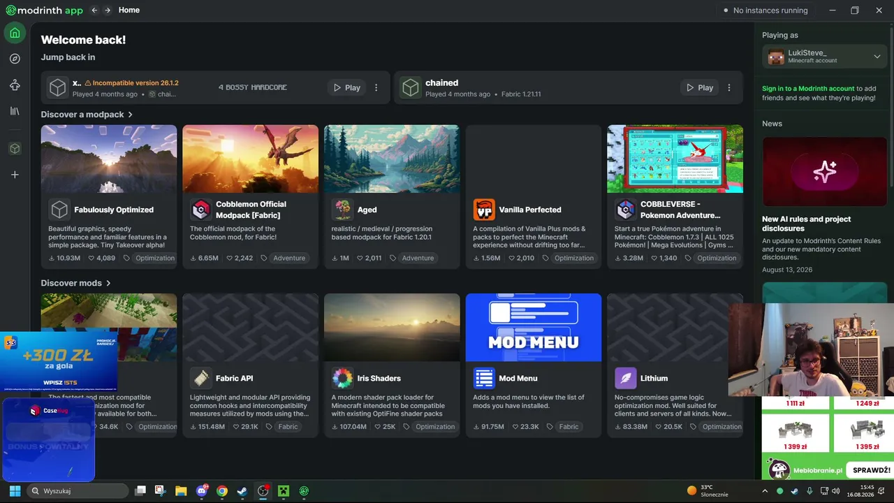The image size is (894, 503).
Task: Open Google Chrome from the taskbar
Action: pyautogui.click(x=222, y=491)
